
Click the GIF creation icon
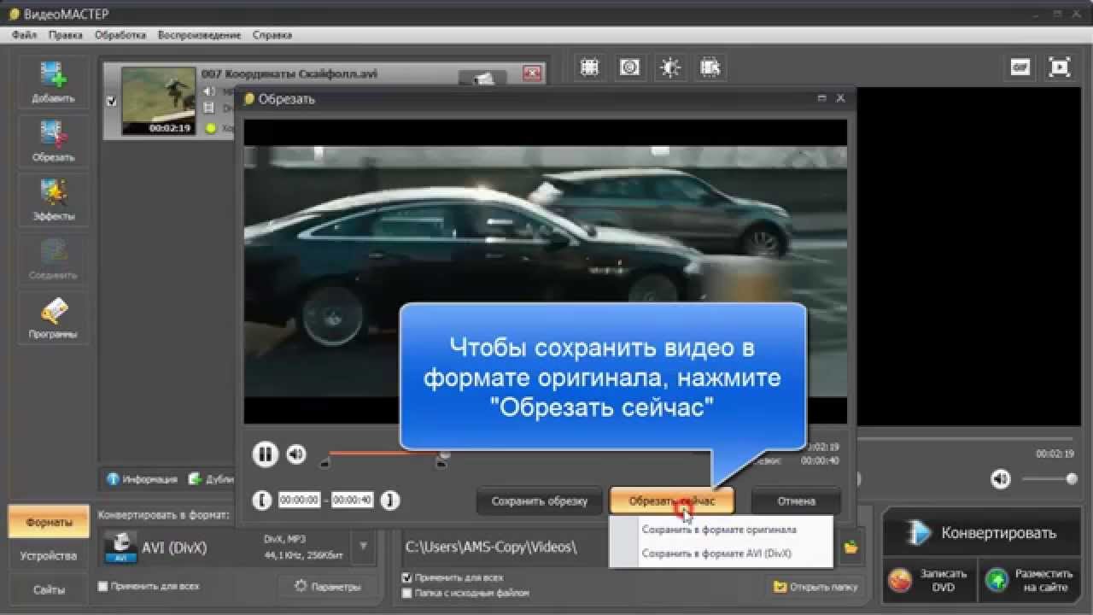click(1020, 67)
